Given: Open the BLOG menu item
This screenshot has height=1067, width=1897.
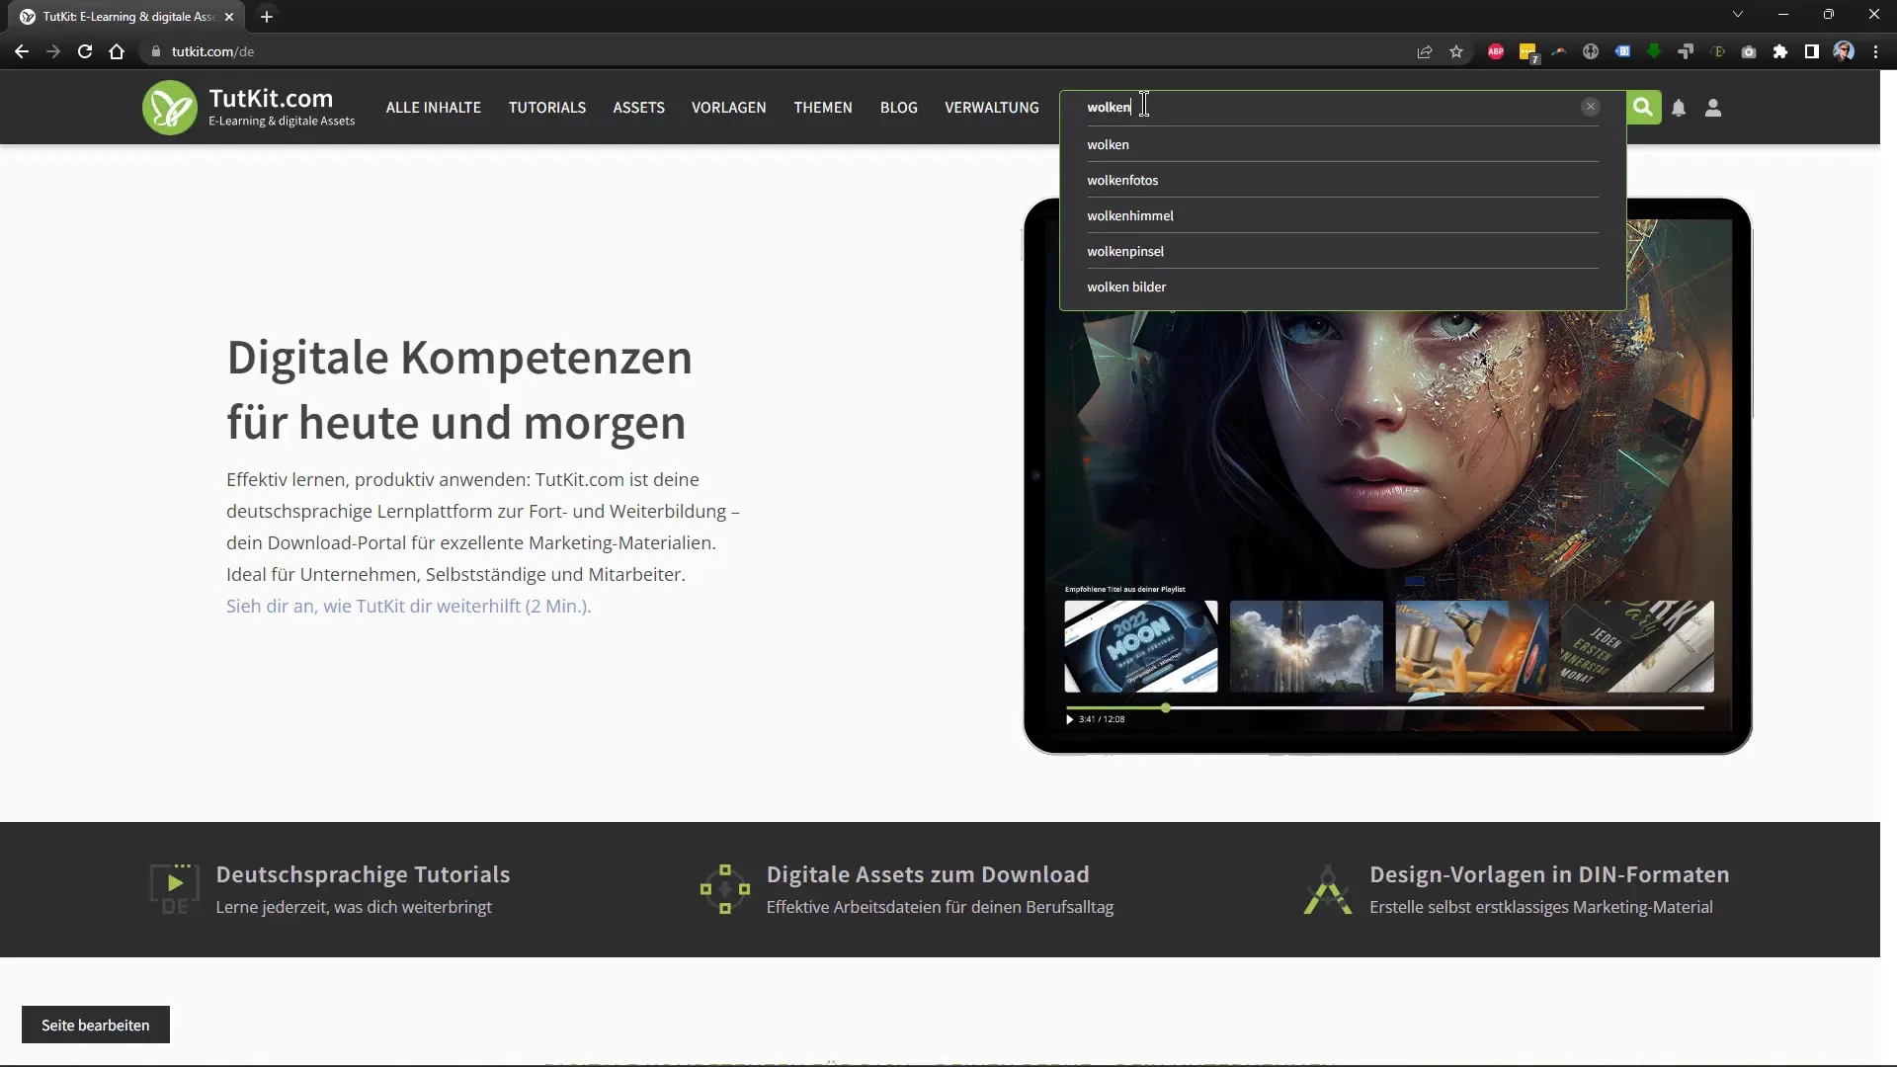Looking at the screenshot, I should [898, 107].
